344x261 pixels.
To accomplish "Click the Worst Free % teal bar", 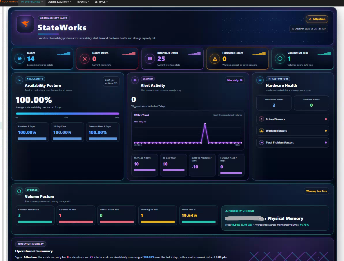I will click(x=199, y=222).
